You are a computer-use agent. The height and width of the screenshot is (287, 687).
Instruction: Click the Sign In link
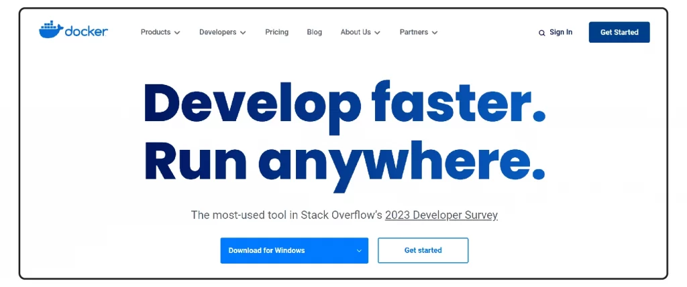[561, 32]
